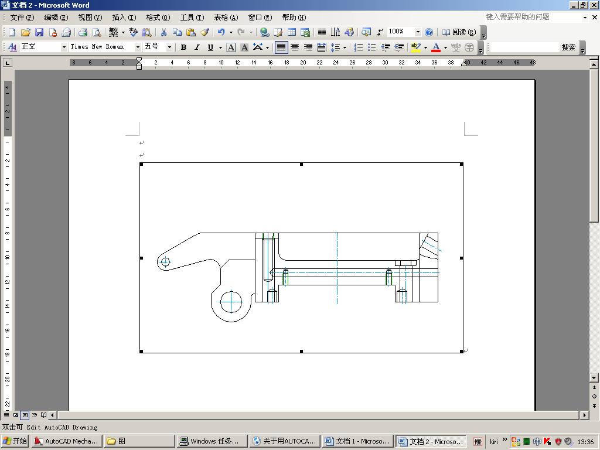Click the Save icon in the toolbar
The height and width of the screenshot is (450, 600).
39,33
